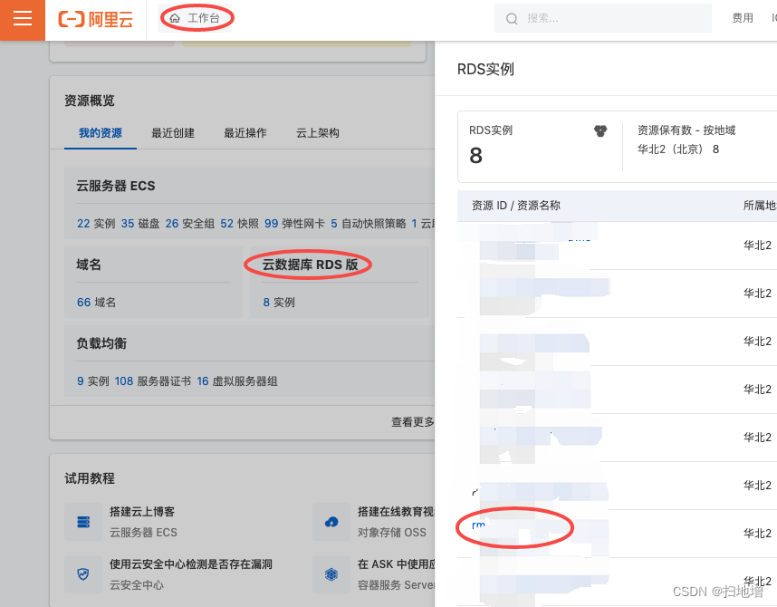This screenshot has width=777, height=607.
Task: Open the hamburger navigation menu
Action: [23, 18]
